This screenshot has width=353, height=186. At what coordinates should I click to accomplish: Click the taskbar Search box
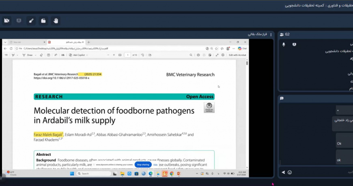[x=94, y=173]
